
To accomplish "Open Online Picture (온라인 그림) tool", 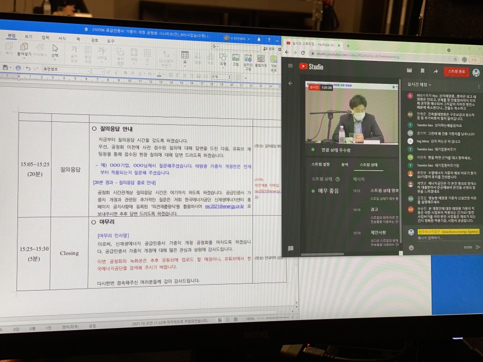I will coord(248,58).
